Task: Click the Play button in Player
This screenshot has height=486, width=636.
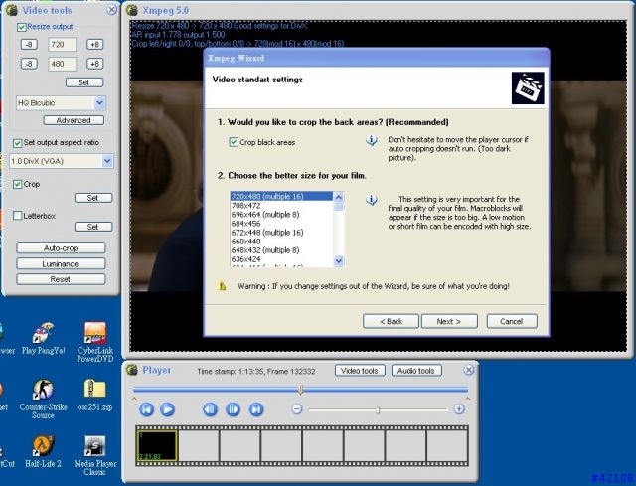Action: pos(167,409)
